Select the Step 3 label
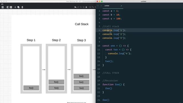183x103 pixels. (x=81, y=40)
